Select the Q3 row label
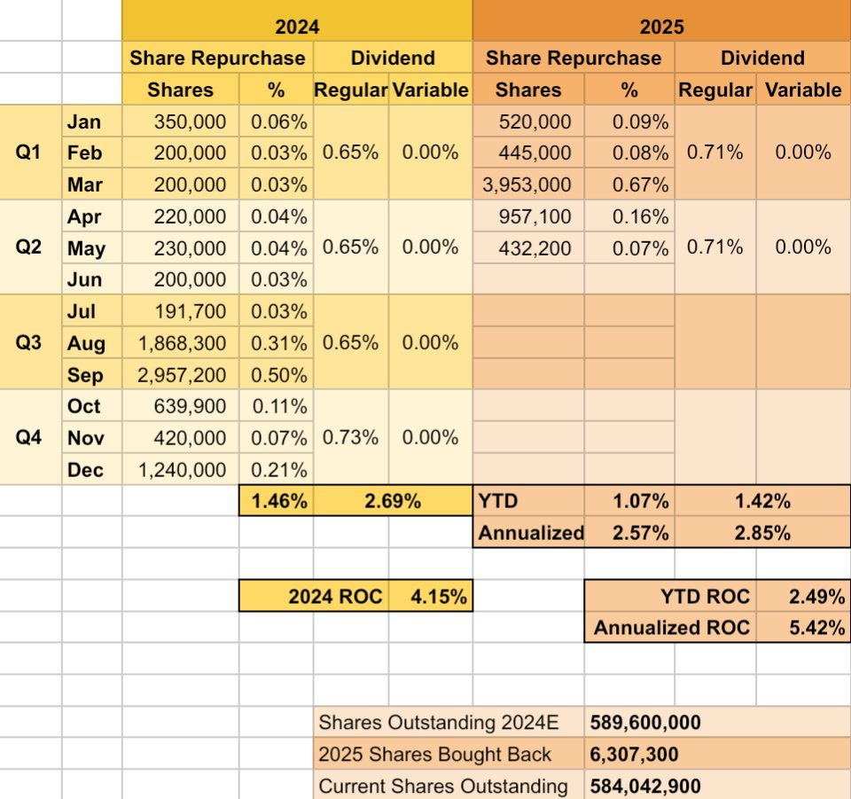Image resolution: width=851 pixels, height=799 pixels. [31, 342]
